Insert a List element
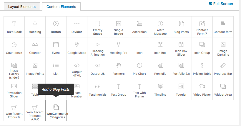This screenshot has height=126, width=241. pos(56,69)
